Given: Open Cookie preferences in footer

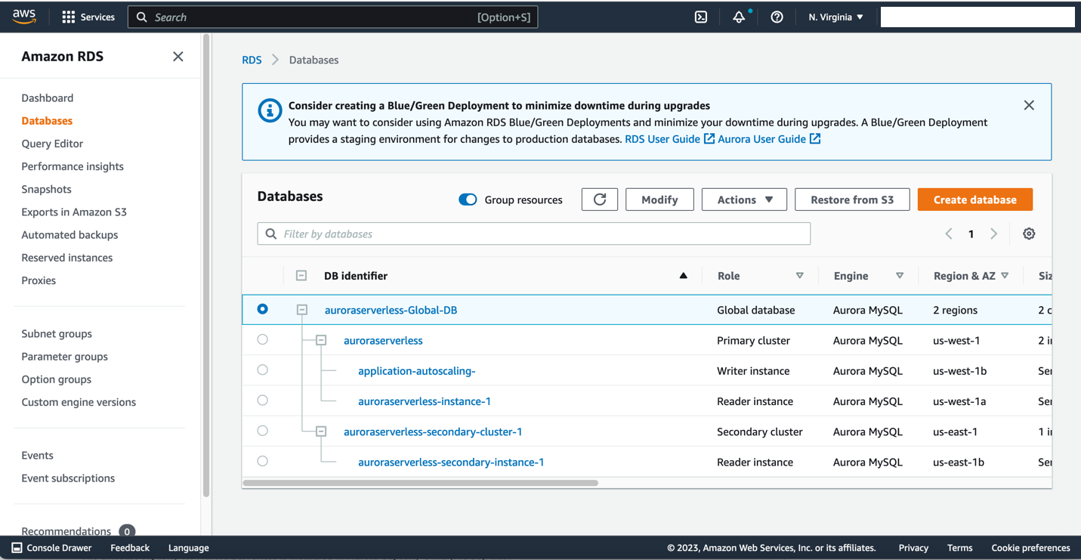Looking at the screenshot, I should (1030, 548).
